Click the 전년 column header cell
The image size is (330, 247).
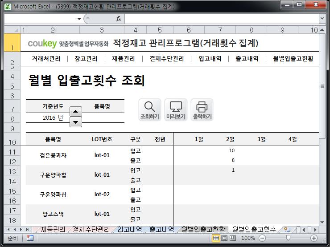point(160,139)
